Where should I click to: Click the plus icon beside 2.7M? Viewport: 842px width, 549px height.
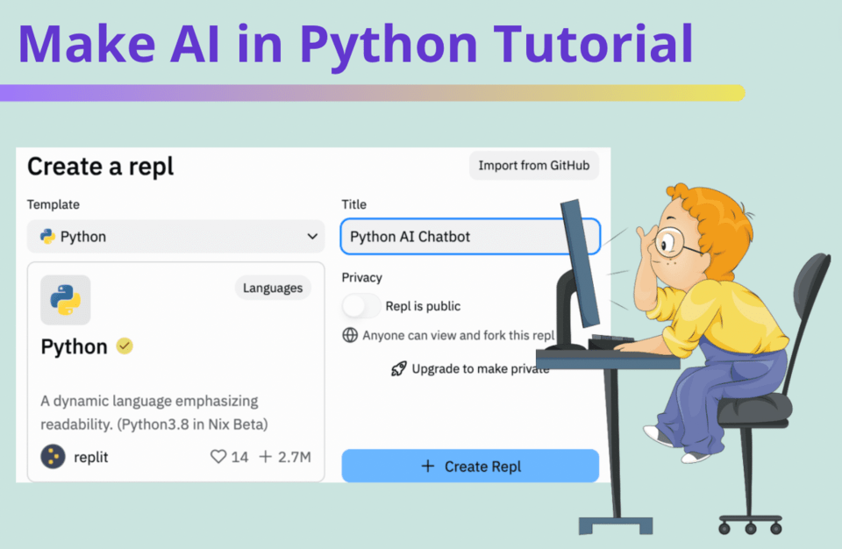(x=265, y=457)
